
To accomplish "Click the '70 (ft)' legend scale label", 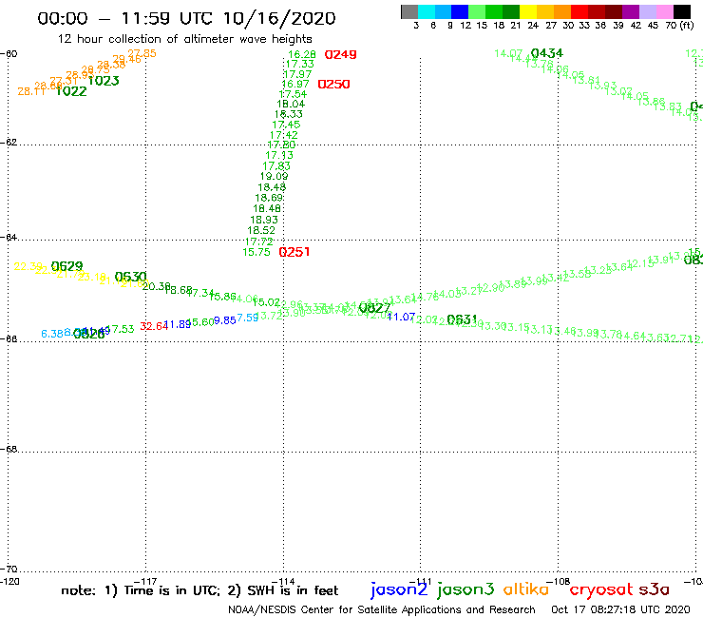I will tap(679, 26).
